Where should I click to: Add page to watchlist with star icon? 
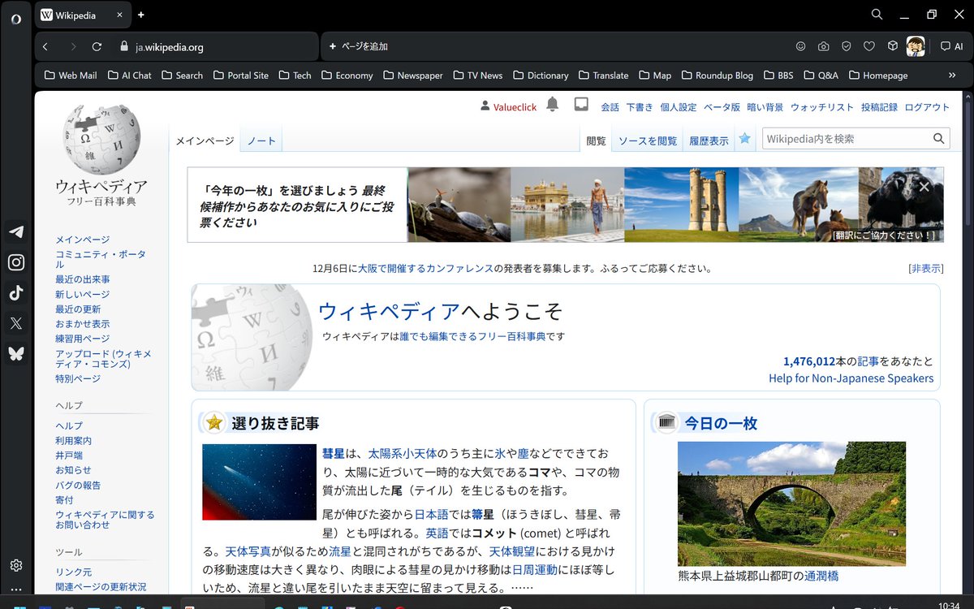tap(744, 139)
